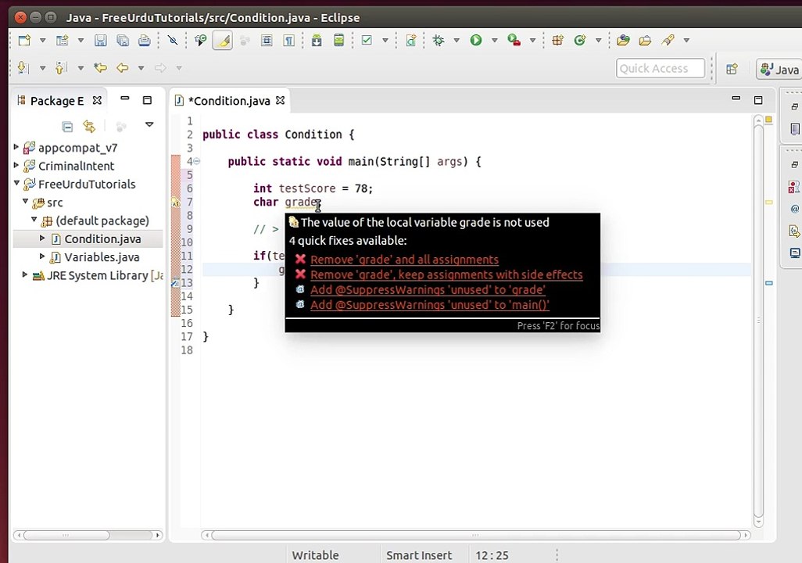This screenshot has width=802, height=563.
Task: Expand the appcompat_v7 project
Action: coord(16,148)
